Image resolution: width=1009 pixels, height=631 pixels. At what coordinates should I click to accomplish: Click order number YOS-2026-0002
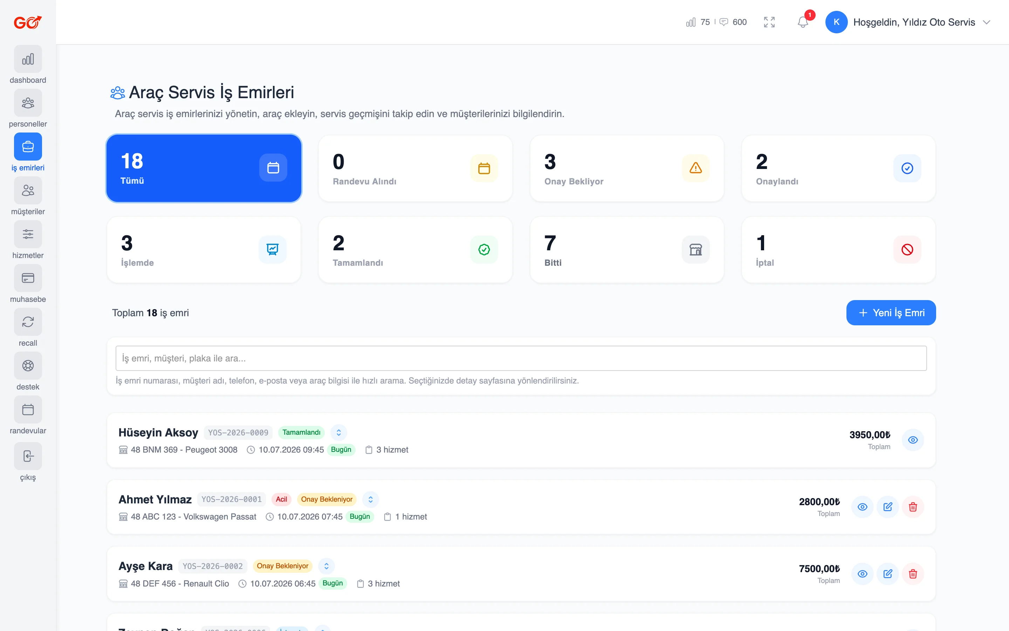coord(213,566)
